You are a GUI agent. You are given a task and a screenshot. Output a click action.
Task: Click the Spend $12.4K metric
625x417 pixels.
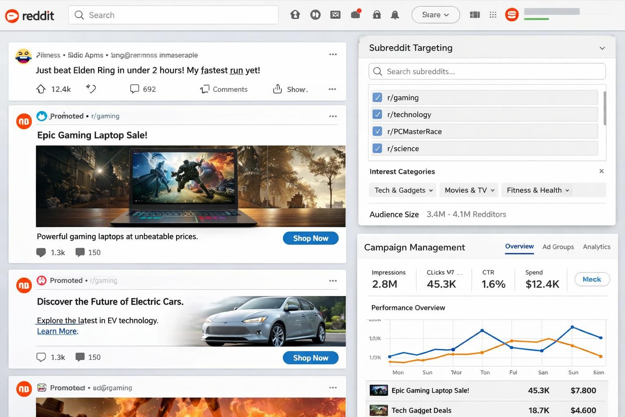pyautogui.click(x=542, y=279)
